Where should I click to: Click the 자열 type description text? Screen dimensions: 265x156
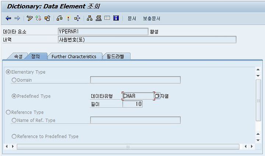pos(165,96)
